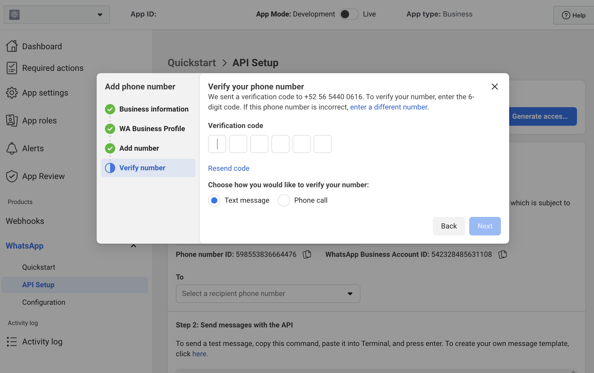Click the Required actions icon
The height and width of the screenshot is (373, 594).
point(11,67)
